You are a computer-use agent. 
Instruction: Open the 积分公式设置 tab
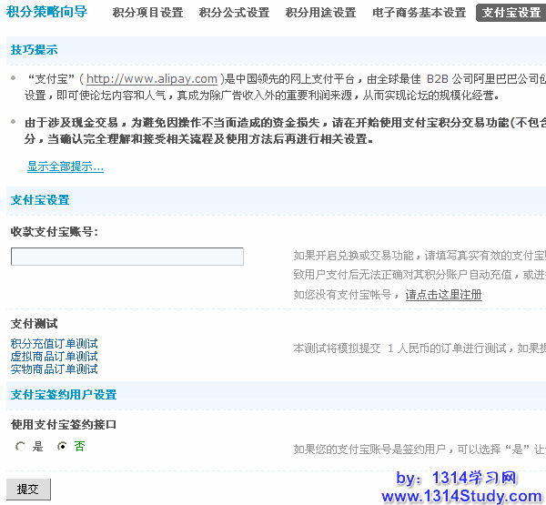234,13
